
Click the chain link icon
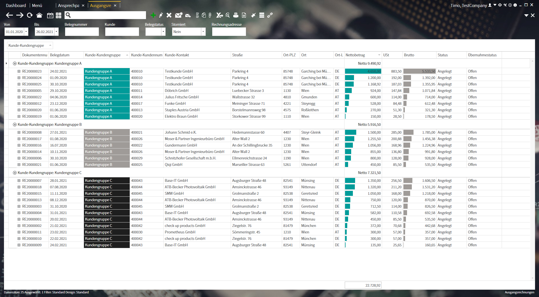tap(270, 15)
